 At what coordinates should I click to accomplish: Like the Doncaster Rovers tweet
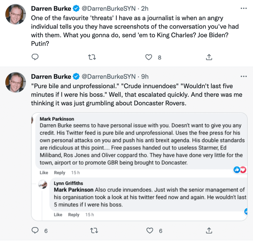(150, 231)
